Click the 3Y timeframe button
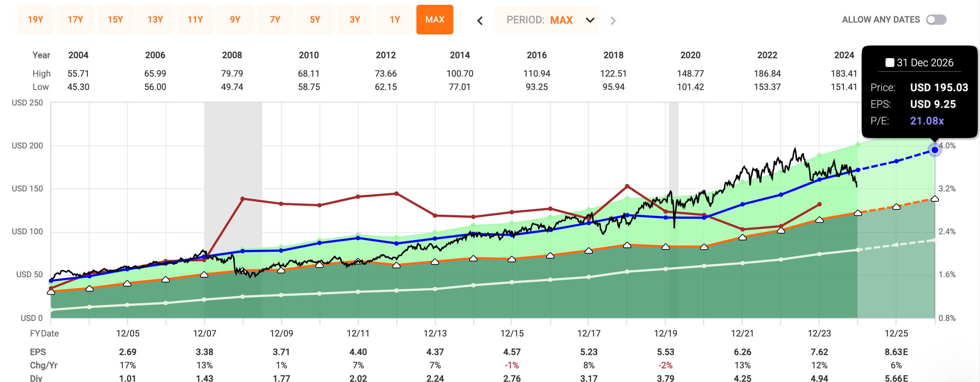The height and width of the screenshot is (382, 980). point(355,20)
